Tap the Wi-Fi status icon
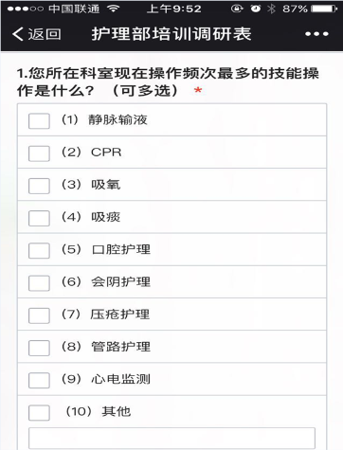This screenshot has width=343, height=450. 113,9
